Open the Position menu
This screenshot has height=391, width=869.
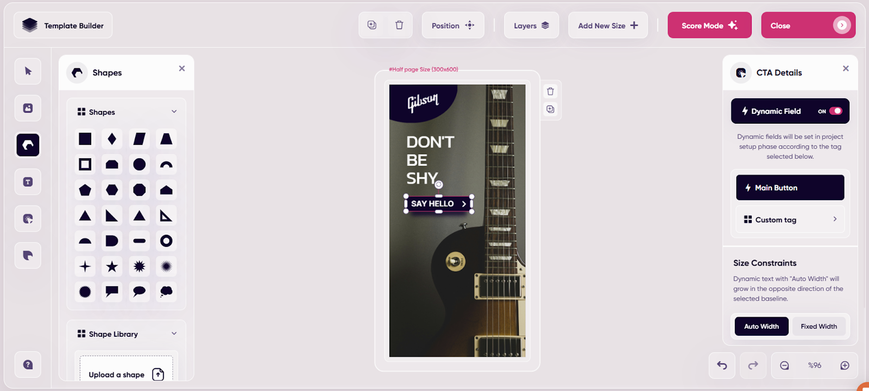click(452, 25)
